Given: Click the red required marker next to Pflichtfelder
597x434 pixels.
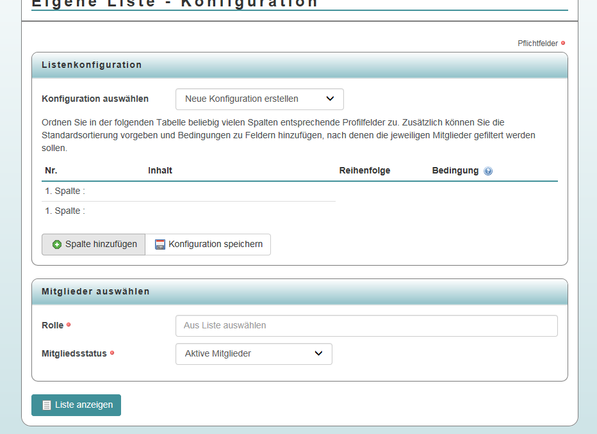Looking at the screenshot, I should tap(563, 44).
